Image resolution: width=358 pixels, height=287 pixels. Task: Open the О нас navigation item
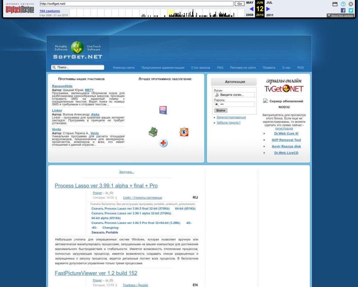point(286,68)
